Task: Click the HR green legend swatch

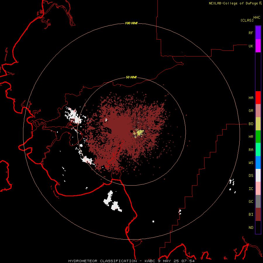Action: (258, 137)
